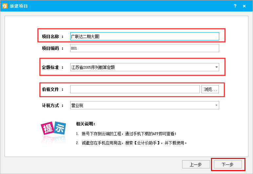Go back with the 上一步 button
This screenshot has width=253, height=174.
click(x=196, y=164)
